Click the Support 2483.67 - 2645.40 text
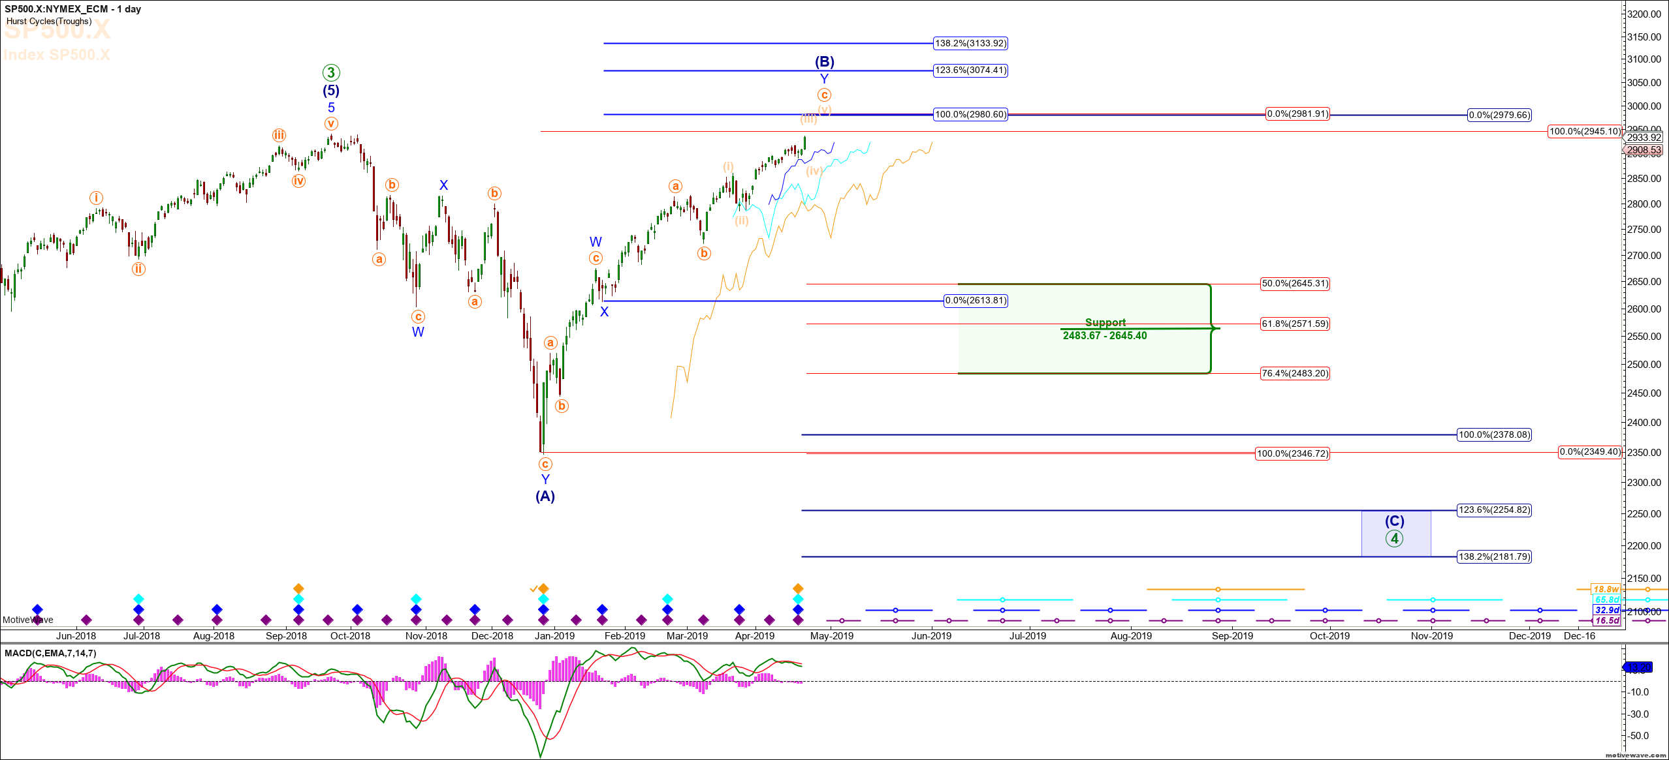The image size is (1669, 760). click(x=1105, y=329)
